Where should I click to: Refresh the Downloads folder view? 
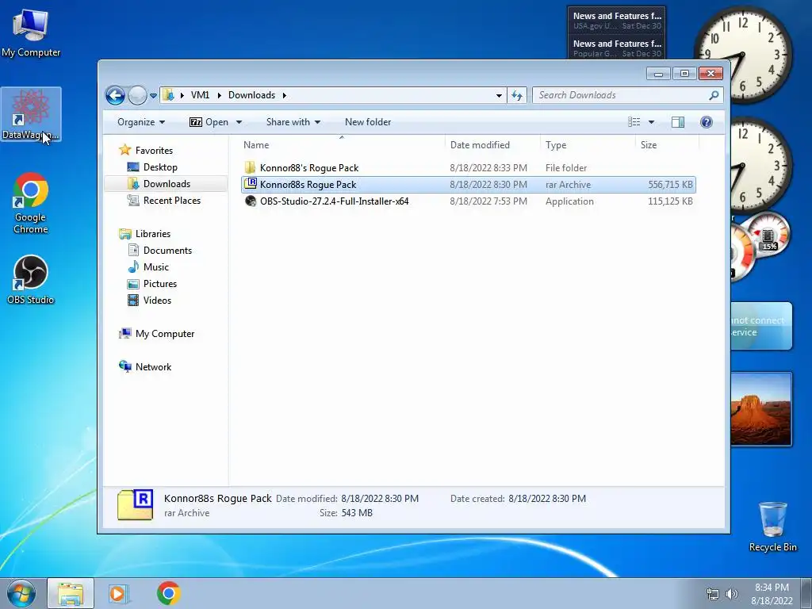tap(517, 95)
